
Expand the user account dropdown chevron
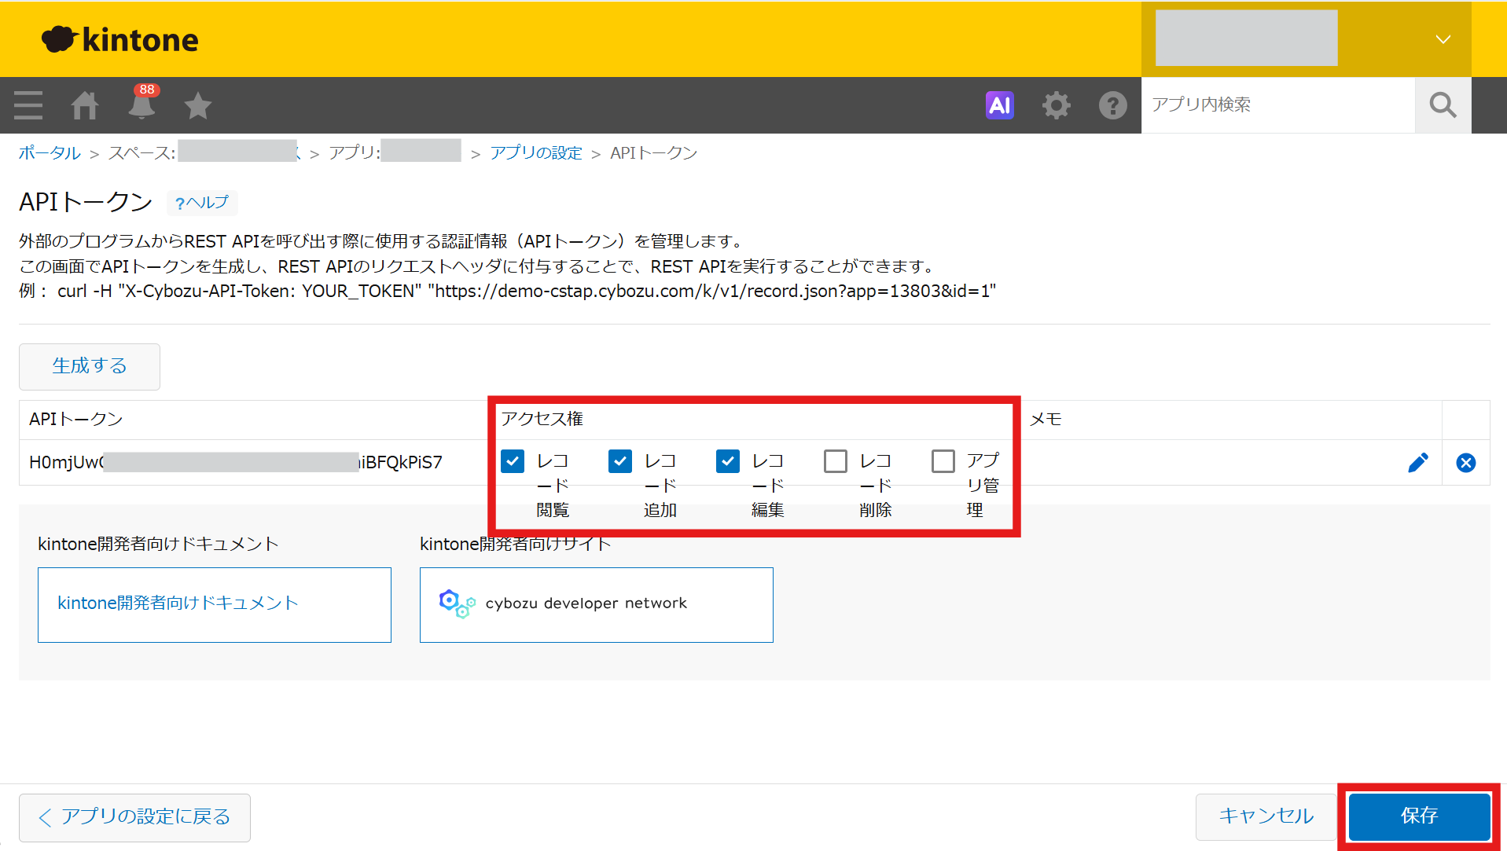[x=1443, y=39]
